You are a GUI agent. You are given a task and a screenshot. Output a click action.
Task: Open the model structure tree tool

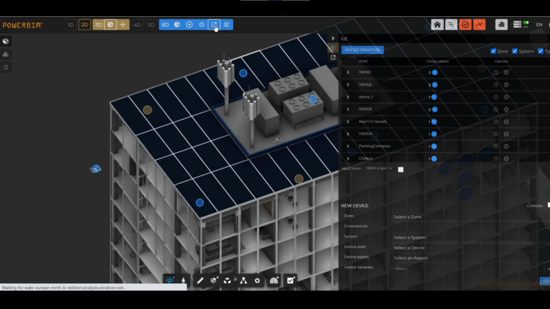point(243,281)
